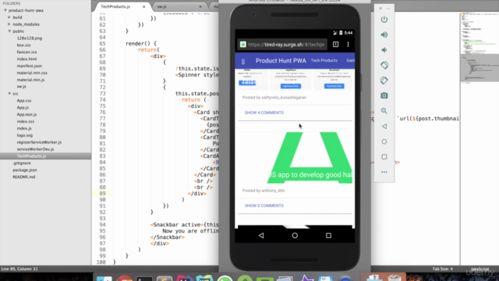Open 128x128.png in the sidebar
The width and height of the screenshot is (499, 281).
[x=30, y=38]
